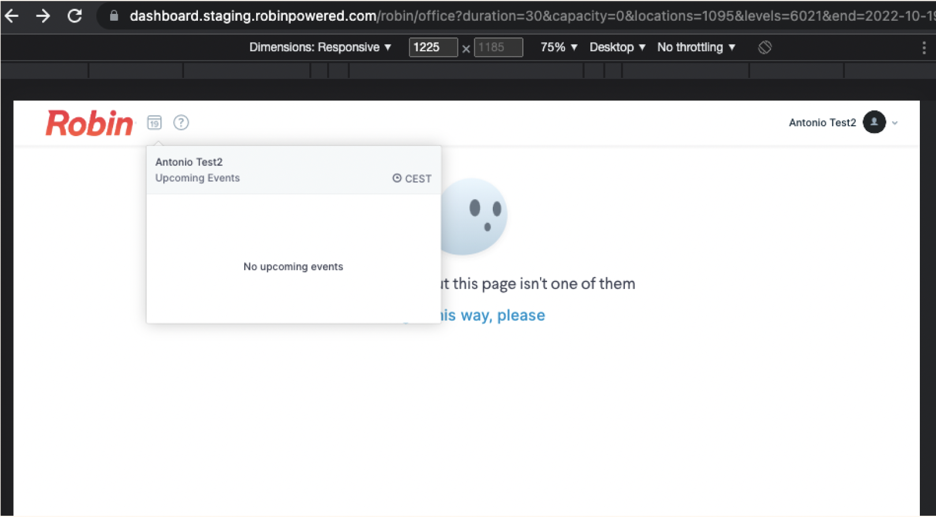Click the browser back arrow
Screen dimensions: 936x517
click(12, 16)
